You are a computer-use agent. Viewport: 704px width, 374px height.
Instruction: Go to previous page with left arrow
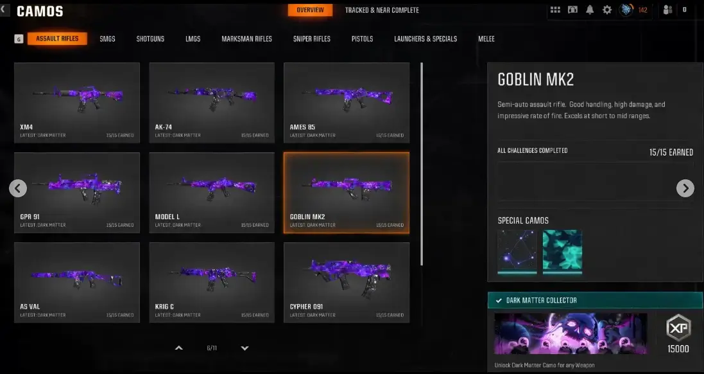pyautogui.click(x=18, y=188)
